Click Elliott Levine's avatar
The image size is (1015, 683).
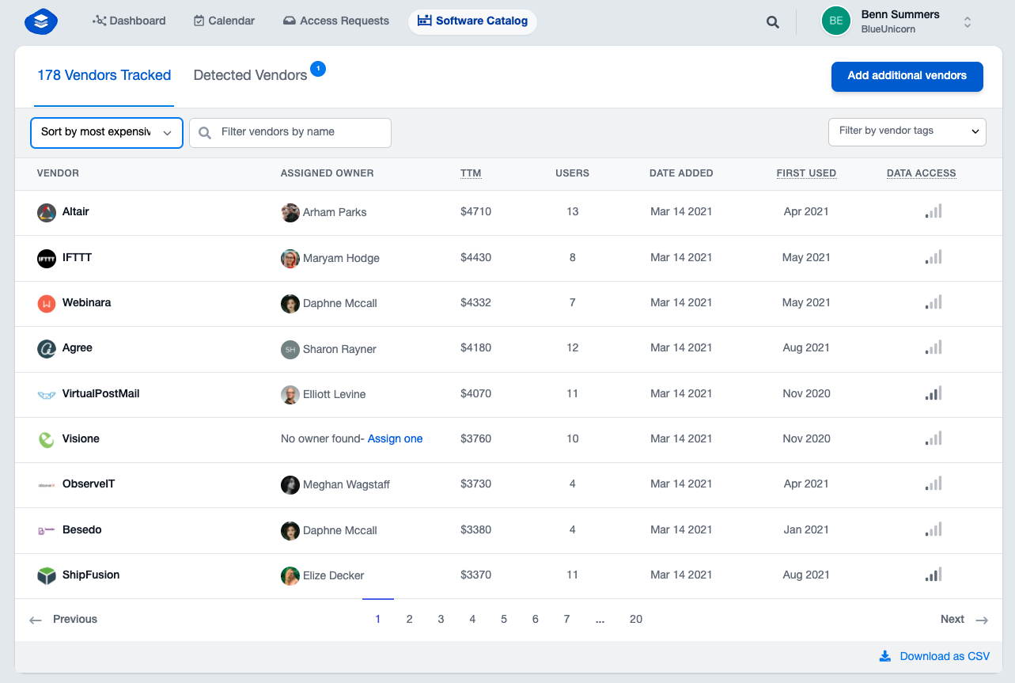[x=290, y=394]
